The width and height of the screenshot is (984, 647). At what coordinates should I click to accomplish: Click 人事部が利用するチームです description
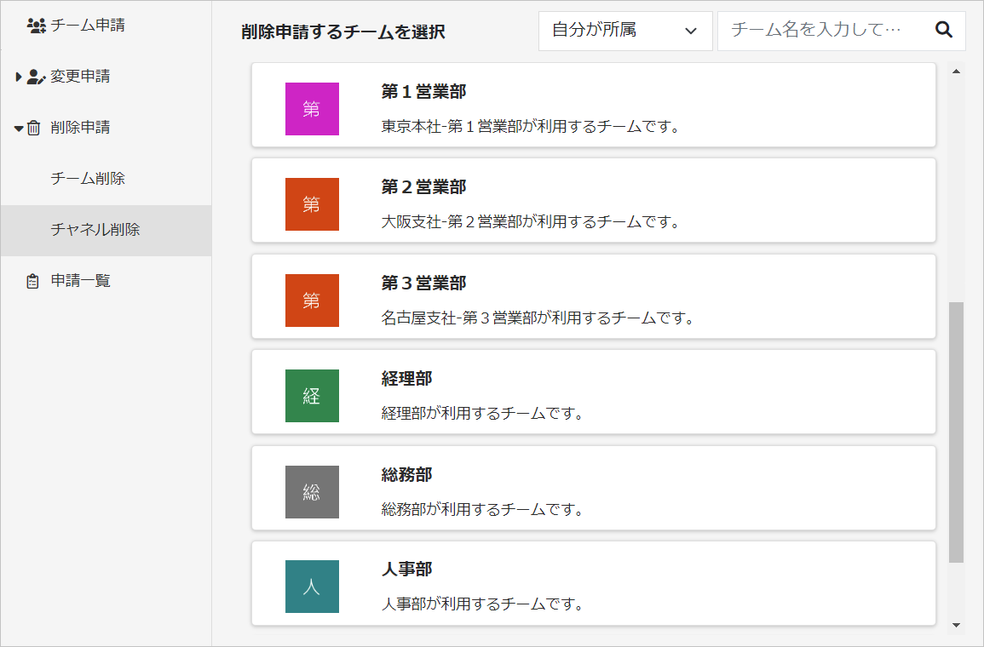[x=482, y=604]
